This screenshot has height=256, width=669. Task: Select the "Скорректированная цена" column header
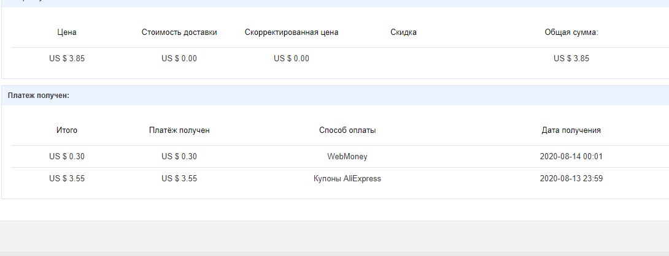pos(292,32)
